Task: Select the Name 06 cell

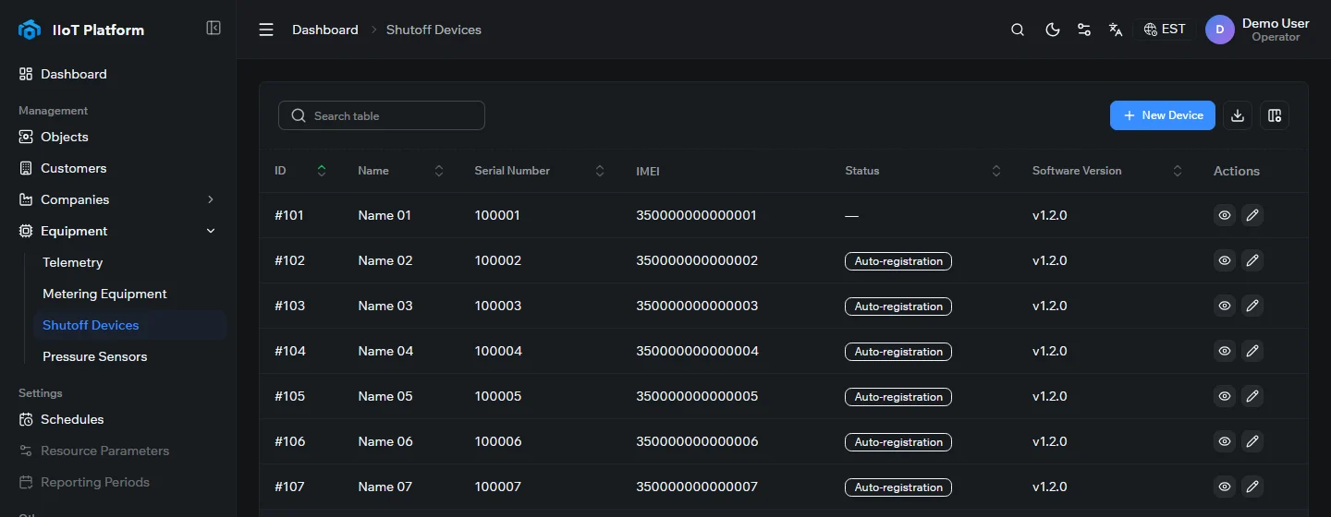Action: pos(385,441)
